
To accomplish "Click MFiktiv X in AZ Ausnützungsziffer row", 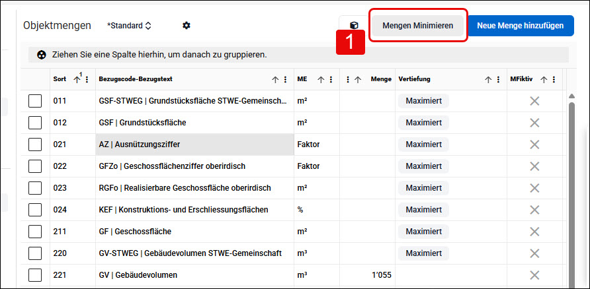I will point(534,144).
